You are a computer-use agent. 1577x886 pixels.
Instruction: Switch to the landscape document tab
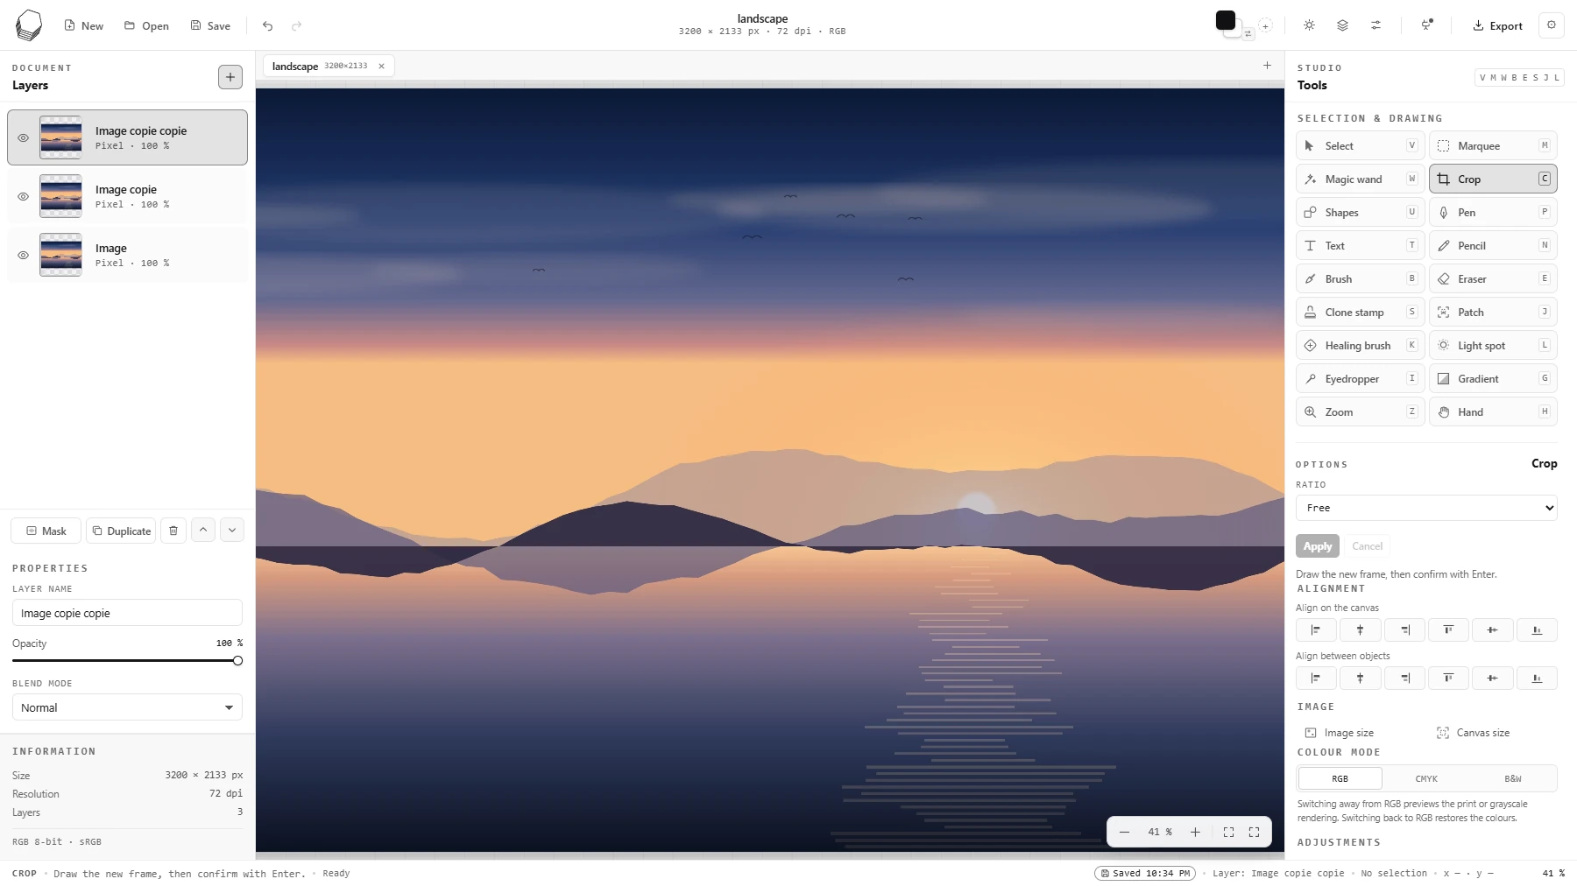[x=329, y=67]
